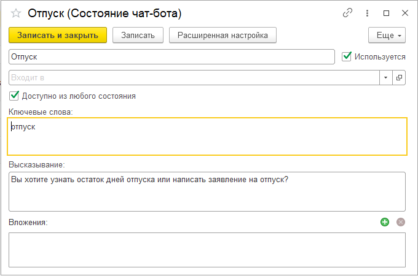Remove attachment with the gray cross icon
418x276 pixels.
401,222
